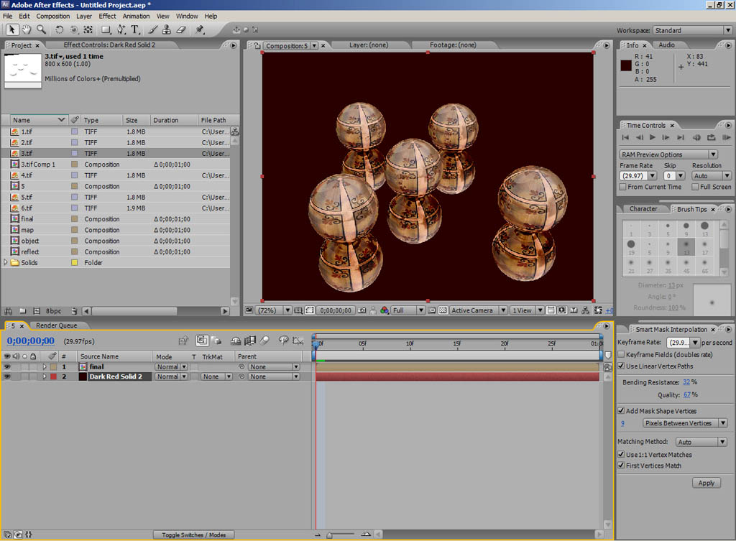The image size is (736, 541).
Task: Open the Animation menu
Action: 136,16
